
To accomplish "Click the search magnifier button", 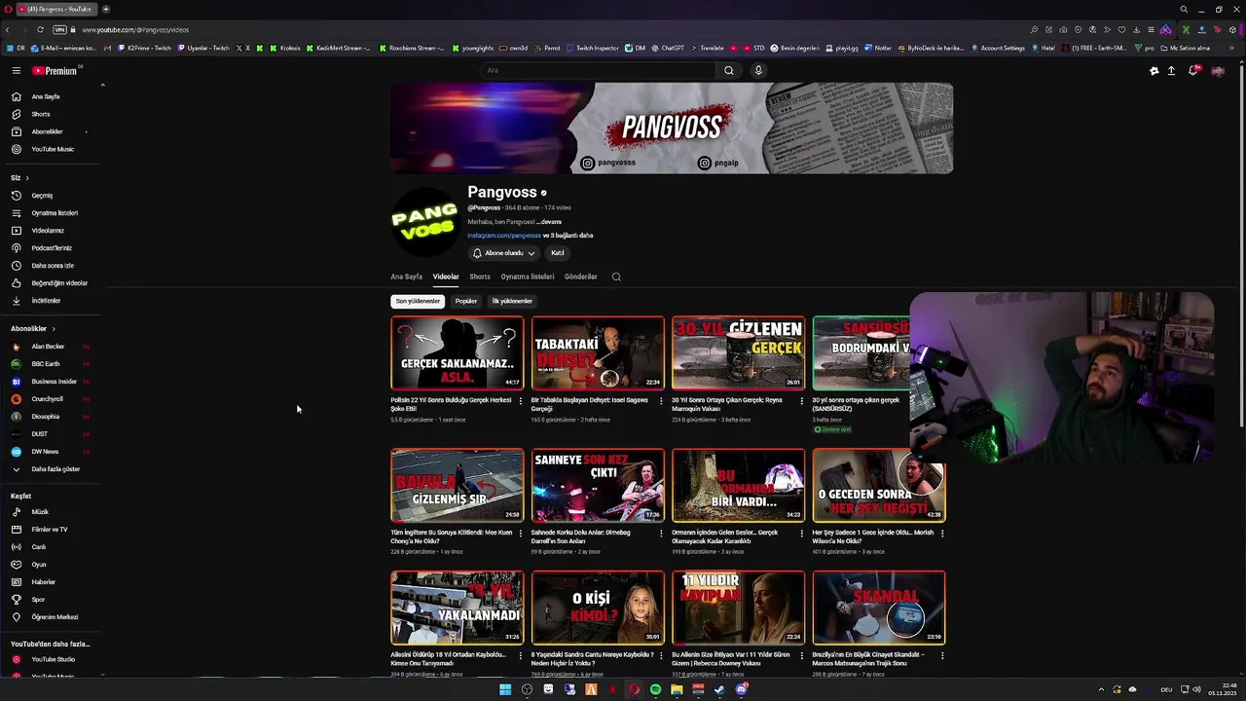I will point(728,70).
